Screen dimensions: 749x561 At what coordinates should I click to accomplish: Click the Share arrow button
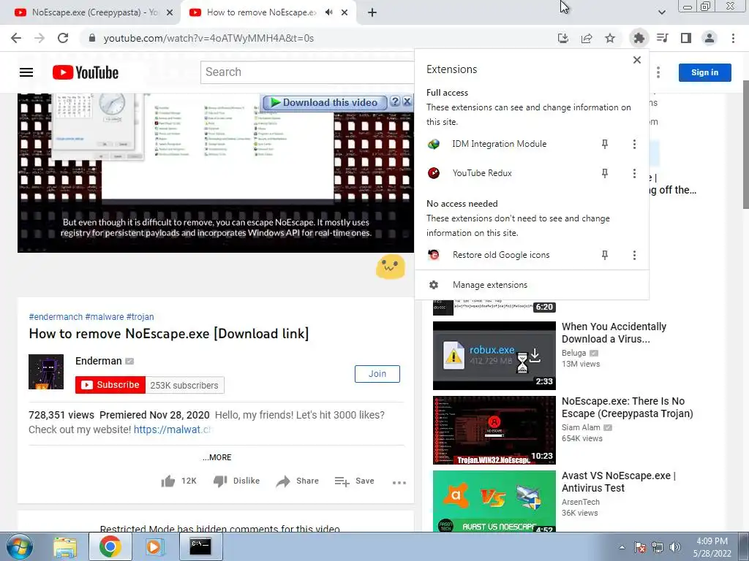pyautogui.click(x=297, y=481)
